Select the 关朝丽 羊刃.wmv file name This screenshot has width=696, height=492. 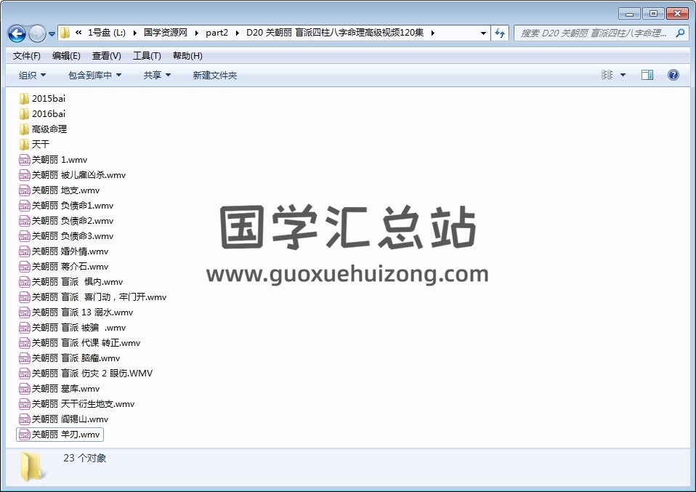tap(65, 435)
